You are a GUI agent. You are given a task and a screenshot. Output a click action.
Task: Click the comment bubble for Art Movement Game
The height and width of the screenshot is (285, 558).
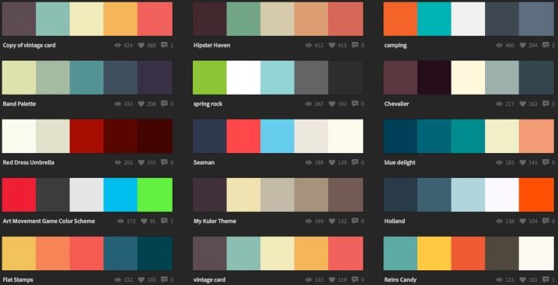click(164, 221)
